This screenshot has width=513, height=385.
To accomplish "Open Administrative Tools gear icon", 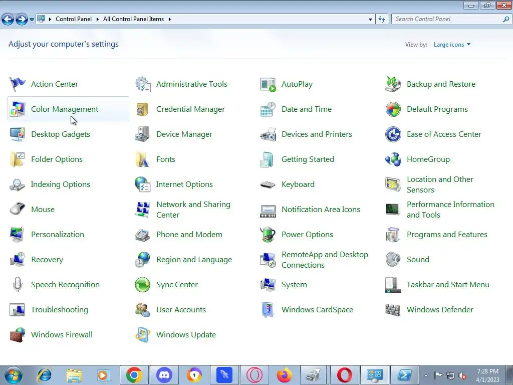I will click(x=143, y=84).
